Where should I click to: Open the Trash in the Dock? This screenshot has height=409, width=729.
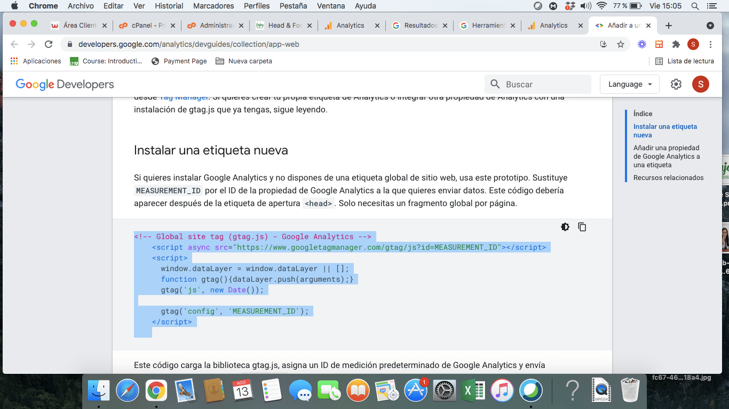point(630,391)
